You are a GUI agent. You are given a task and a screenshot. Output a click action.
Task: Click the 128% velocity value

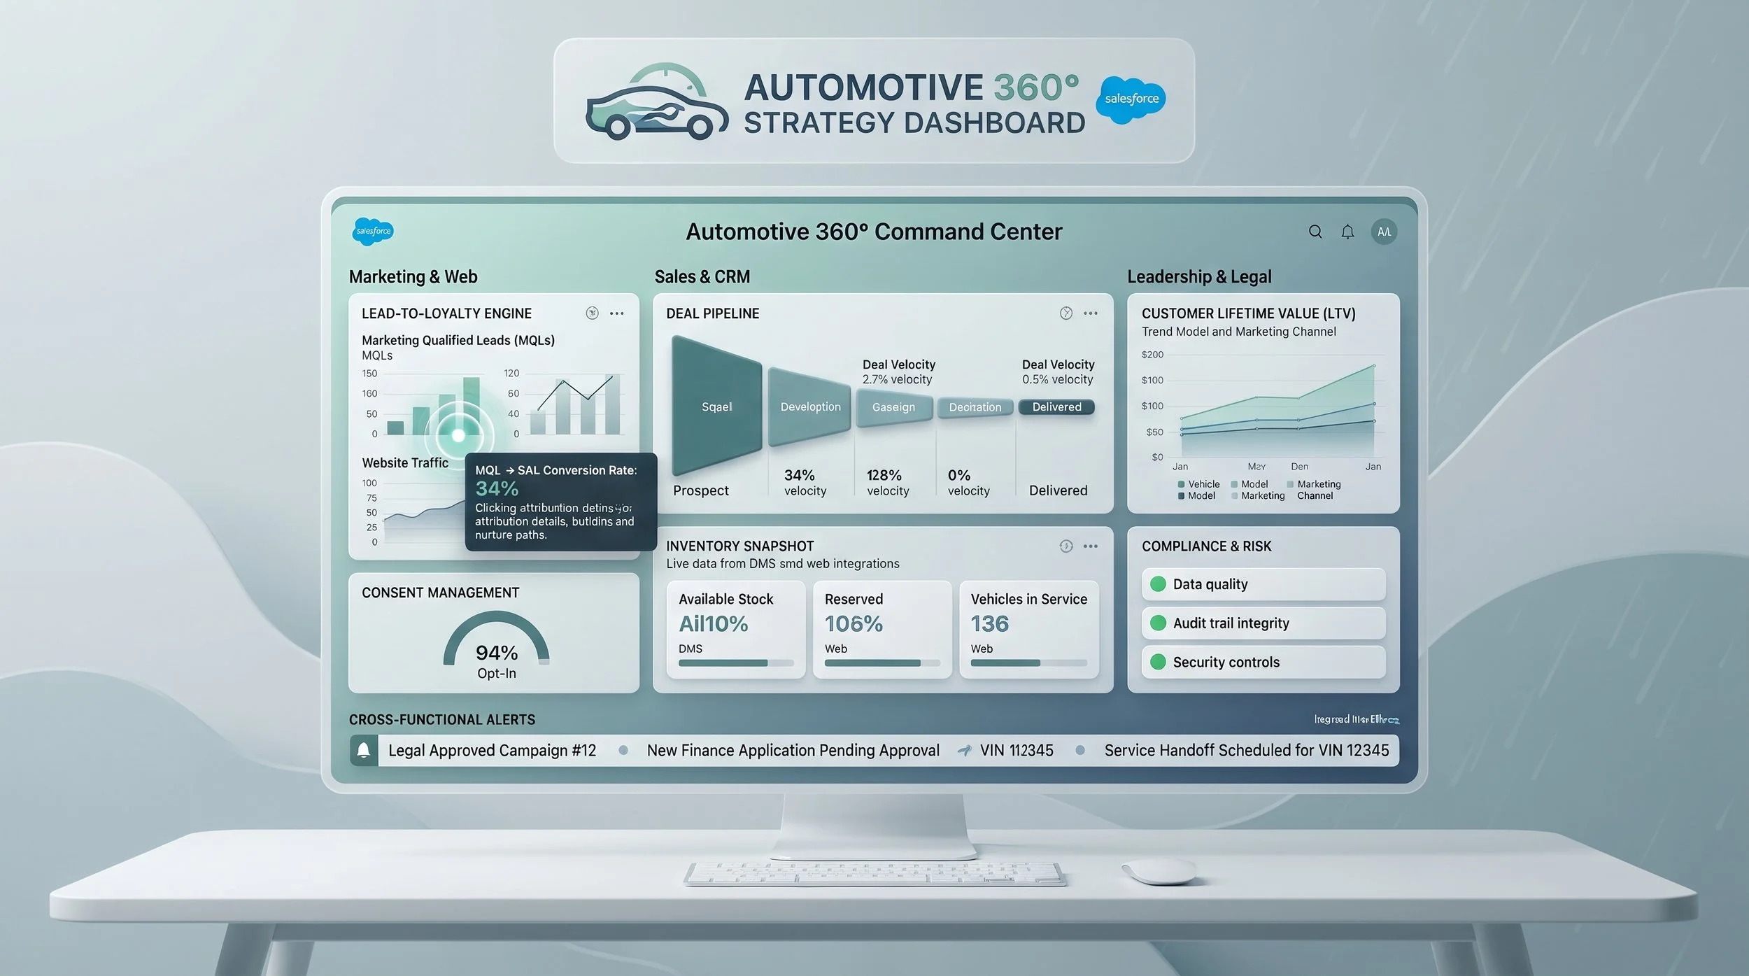pos(884,475)
